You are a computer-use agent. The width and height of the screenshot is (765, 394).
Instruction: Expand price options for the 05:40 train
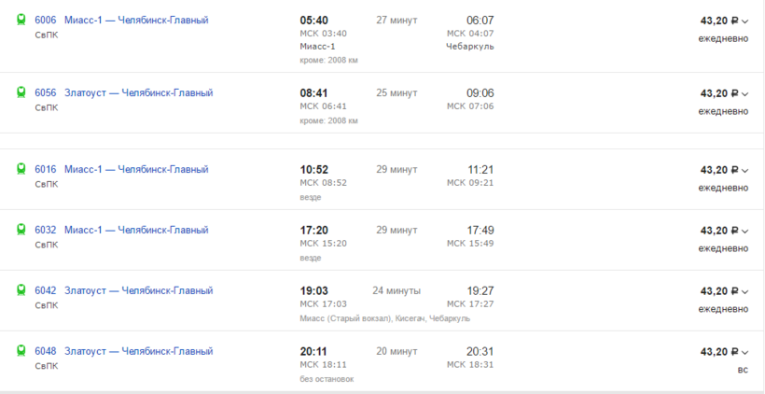coord(744,21)
